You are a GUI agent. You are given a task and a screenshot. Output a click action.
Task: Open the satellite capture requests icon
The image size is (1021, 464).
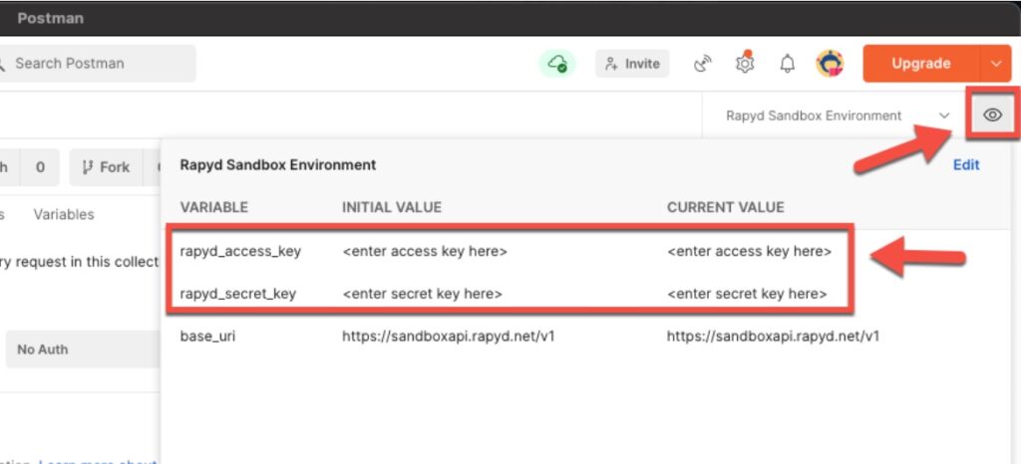(x=704, y=64)
